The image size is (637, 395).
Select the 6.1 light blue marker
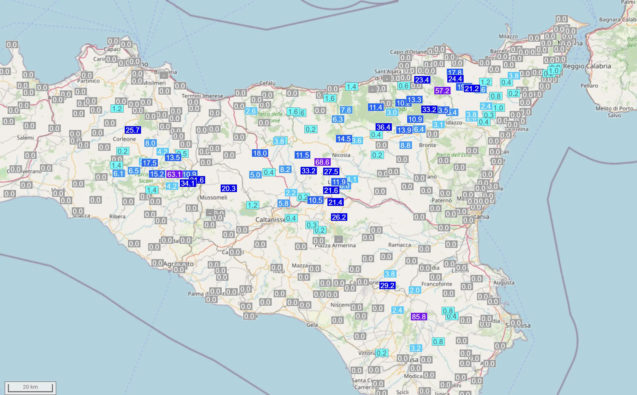click(x=119, y=174)
